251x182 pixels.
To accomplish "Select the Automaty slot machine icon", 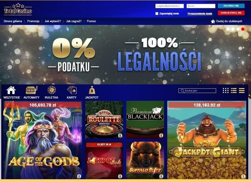I will [x=31, y=90].
